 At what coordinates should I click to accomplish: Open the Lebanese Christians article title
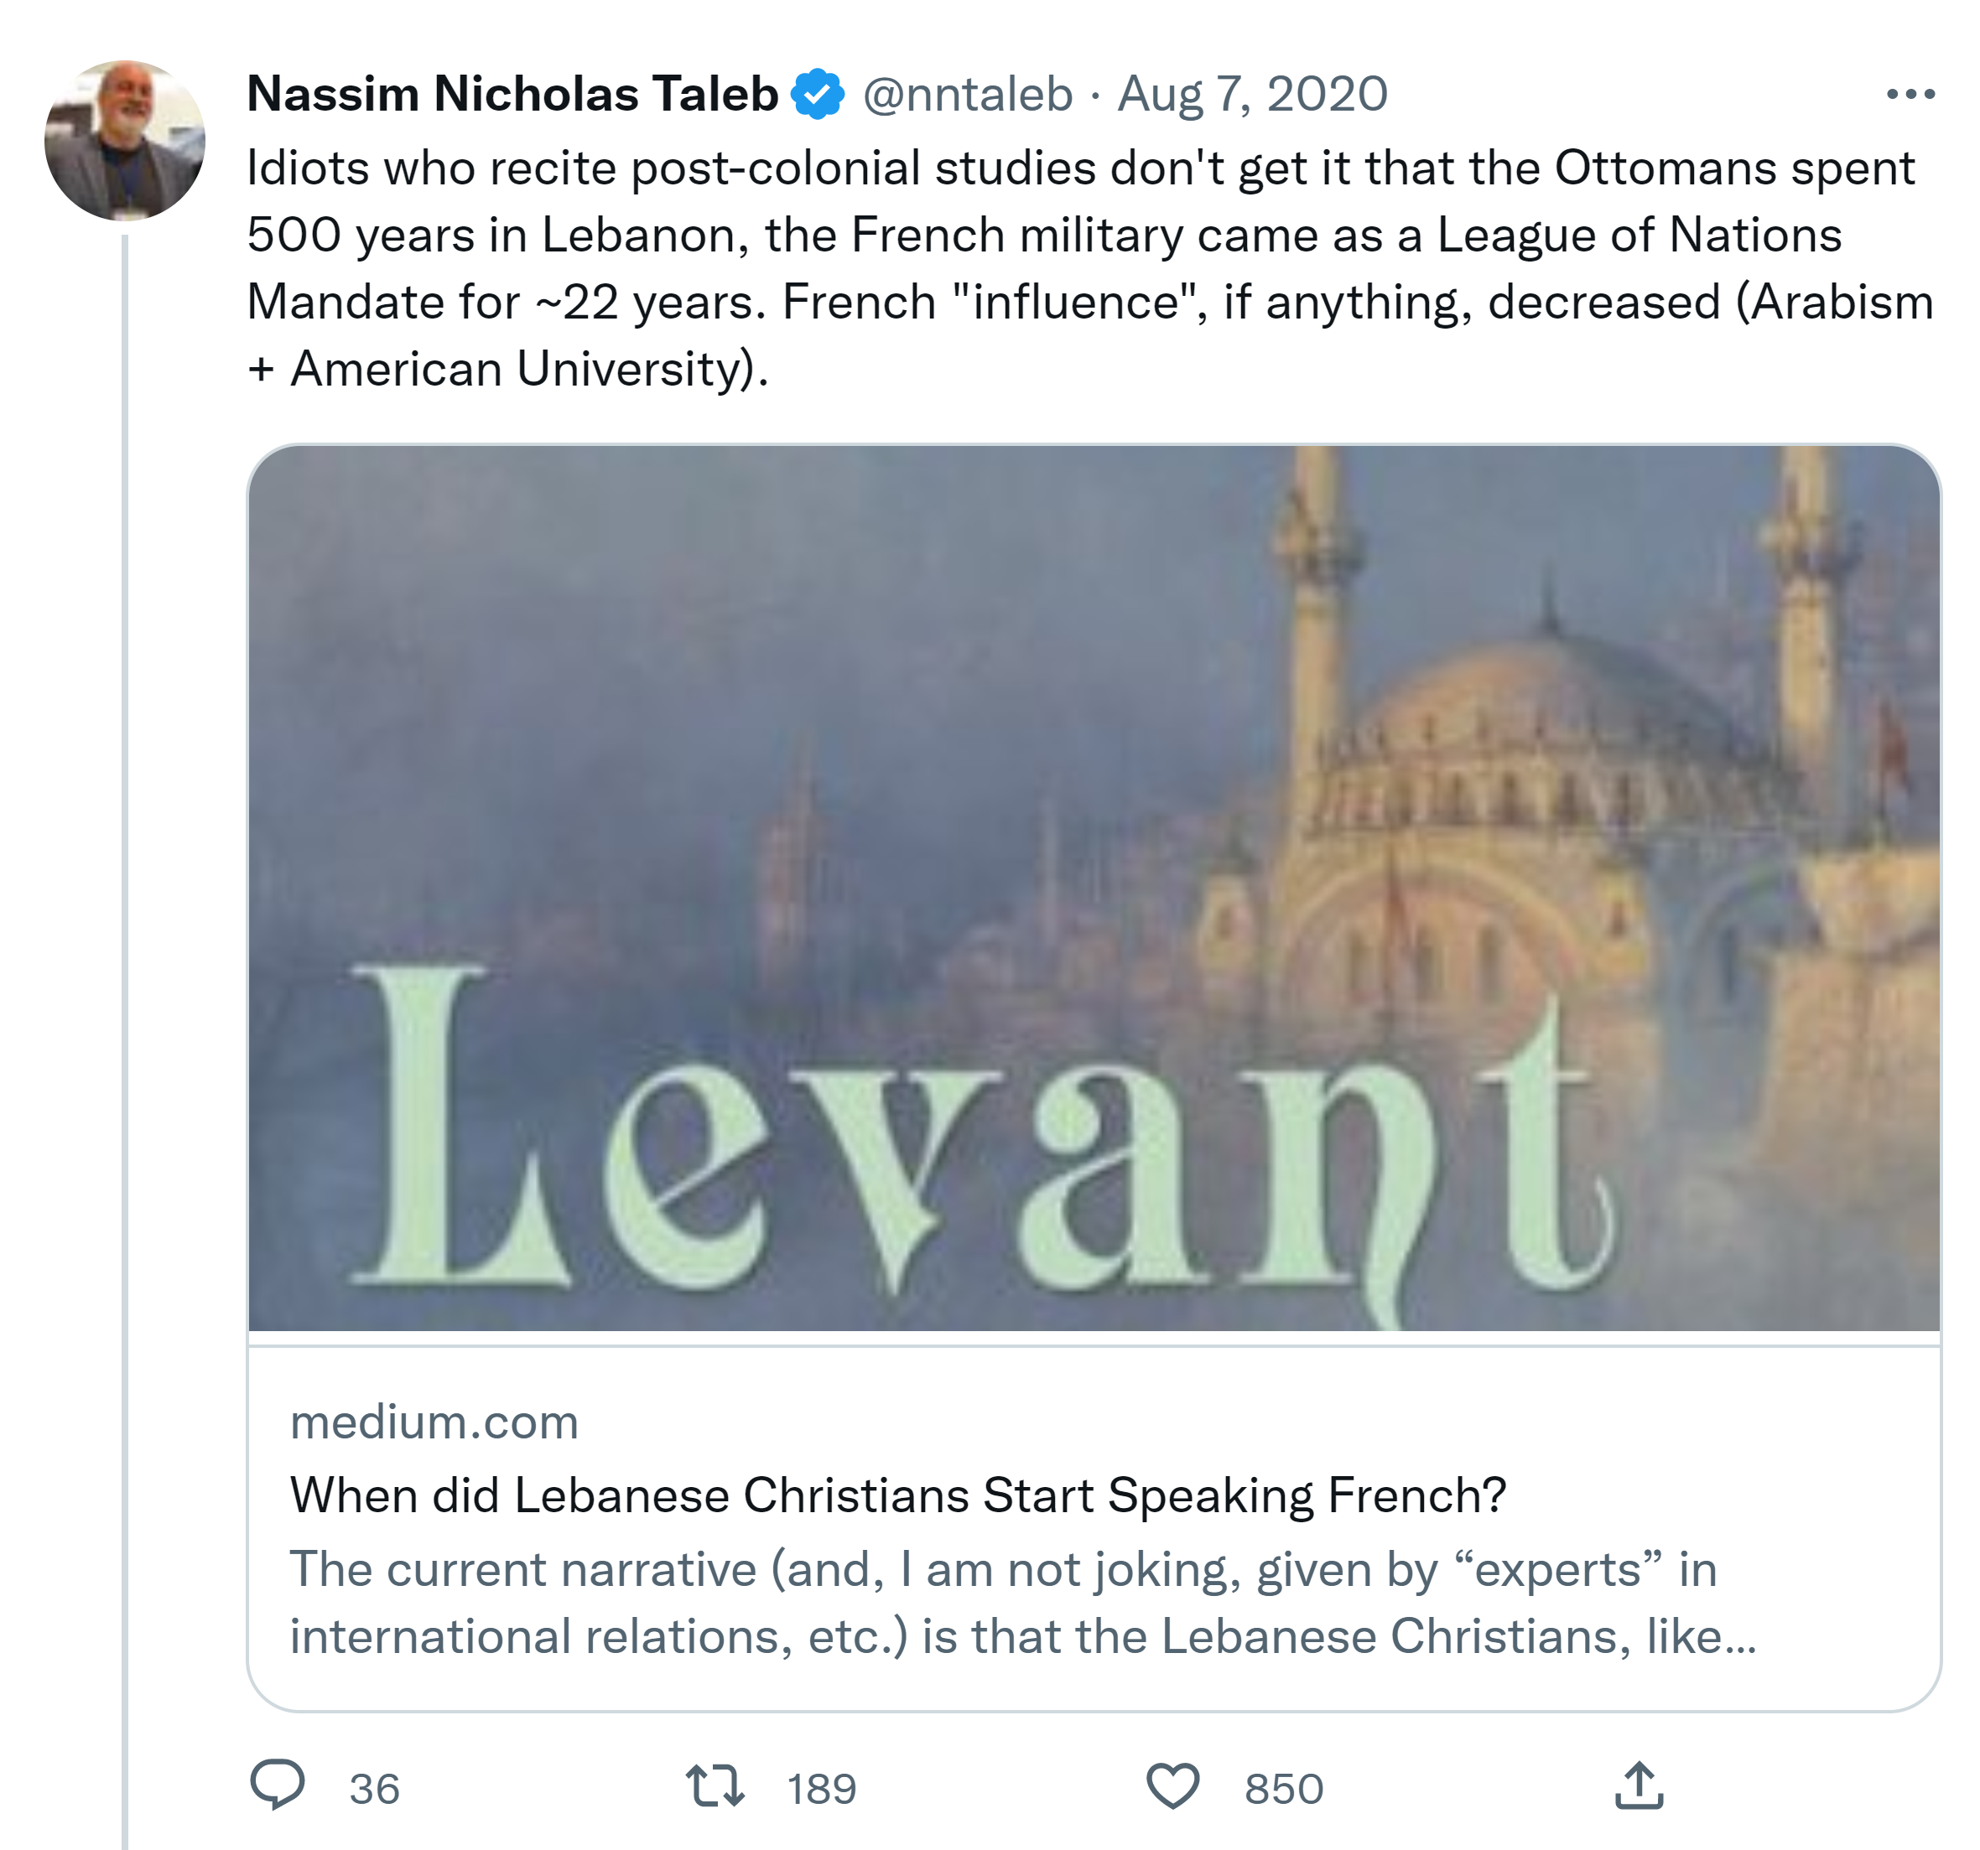(897, 1495)
